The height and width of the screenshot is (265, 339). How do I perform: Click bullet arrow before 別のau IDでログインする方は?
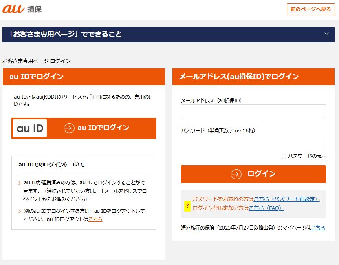click(x=19, y=212)
